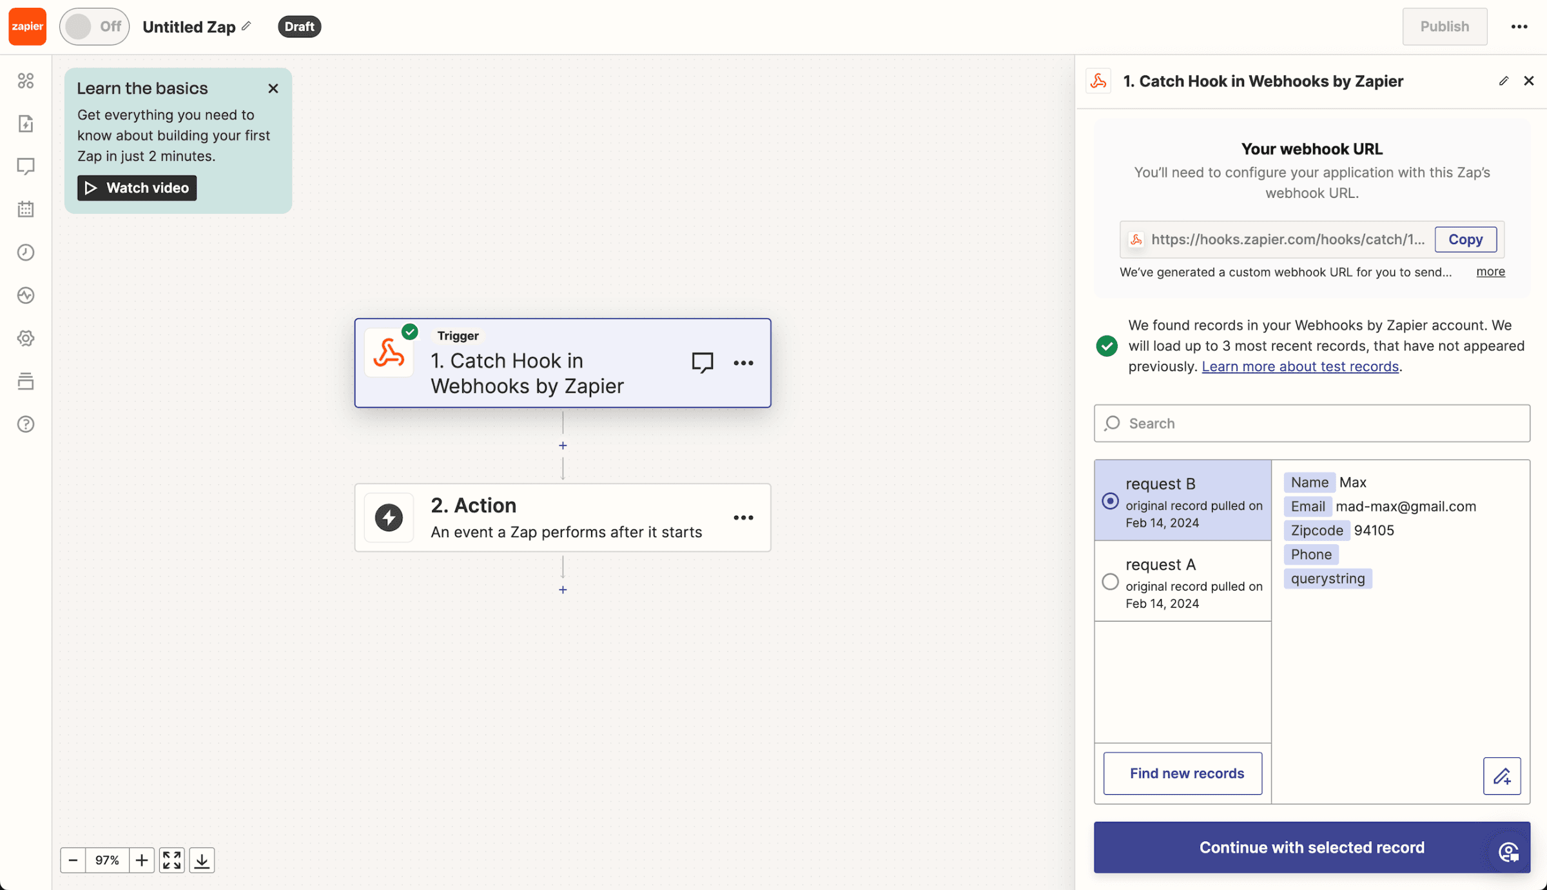
Task: Click the lightning bolt Action icon
Action: [389, 518]
